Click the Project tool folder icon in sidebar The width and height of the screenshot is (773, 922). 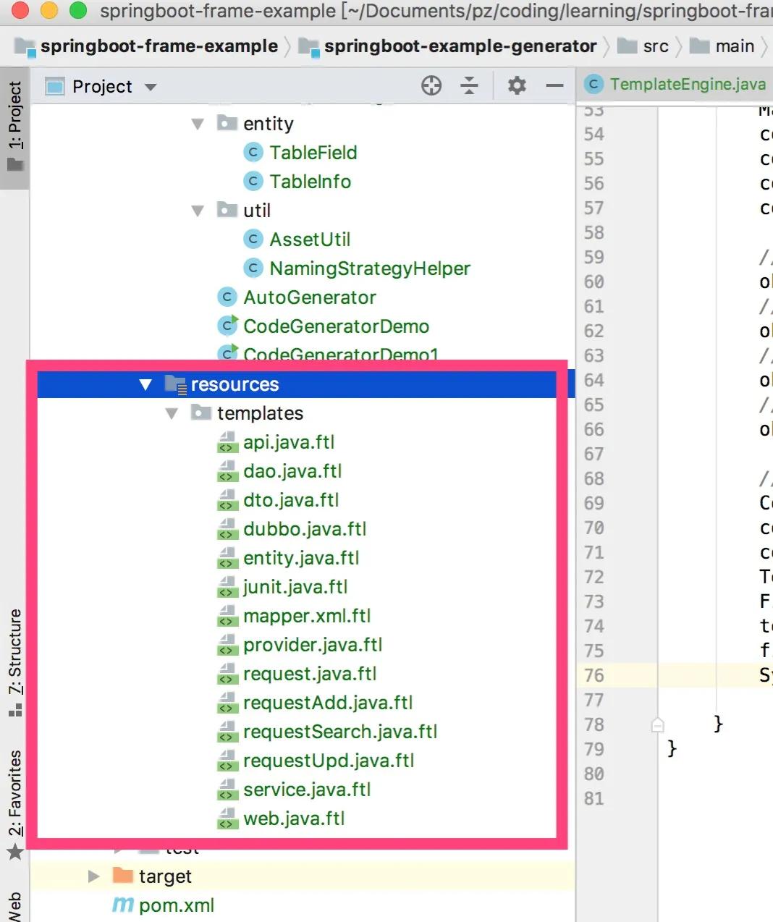tap(14, 165)
